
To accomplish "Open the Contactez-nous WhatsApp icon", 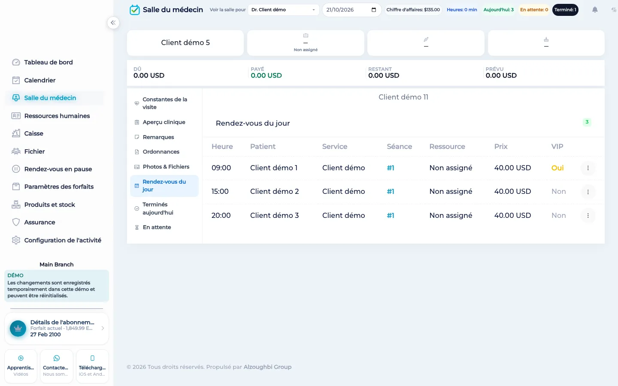I will 56,358.
